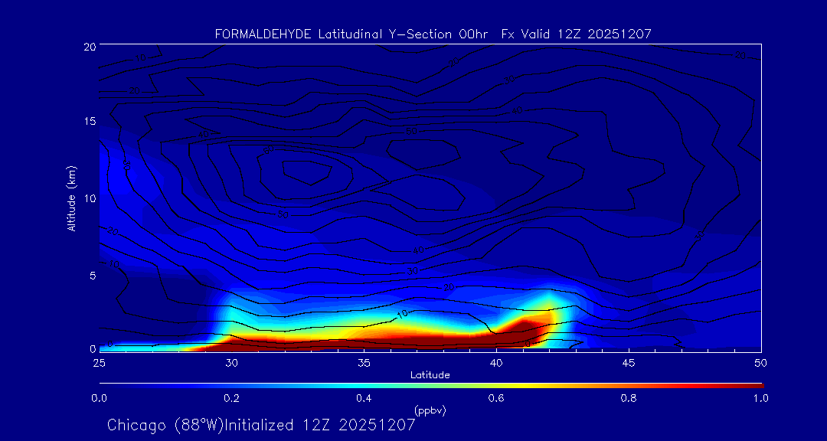This screenshot has width=827, height=441.
Task: Select the 25 tick on the latitude axis
Action: point(99,362)
